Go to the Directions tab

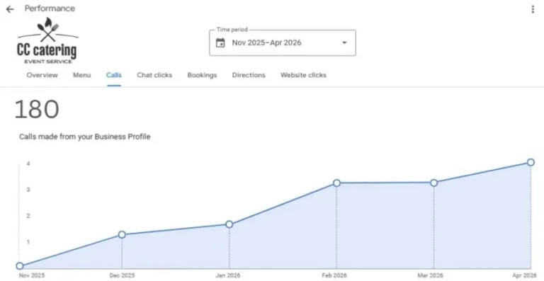tap(249, 75)
